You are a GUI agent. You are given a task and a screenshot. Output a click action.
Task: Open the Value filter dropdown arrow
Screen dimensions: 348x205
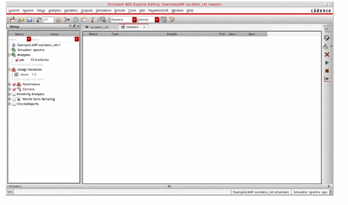[77, 39]
